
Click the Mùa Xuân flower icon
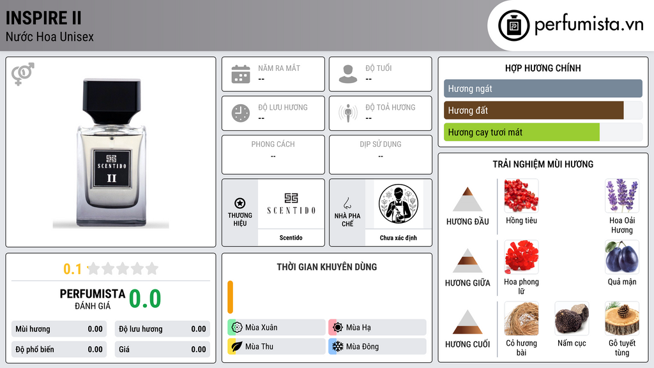click(x=237, y=327)
